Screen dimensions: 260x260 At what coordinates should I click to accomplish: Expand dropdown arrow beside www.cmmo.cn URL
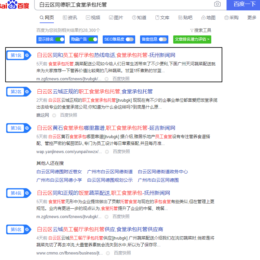tap(108, 253)
